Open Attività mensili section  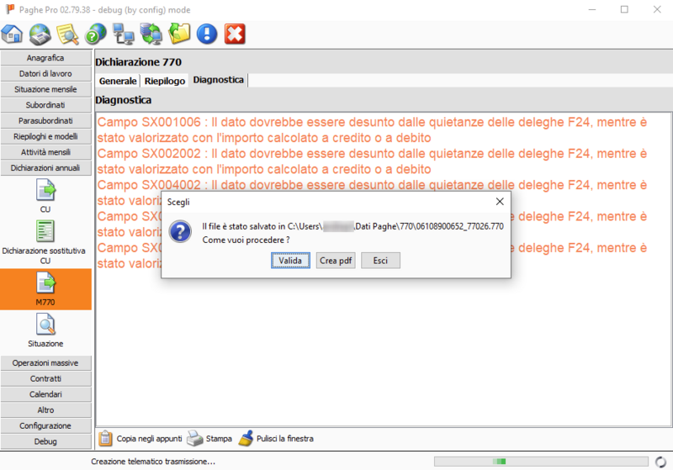[45, 152]
